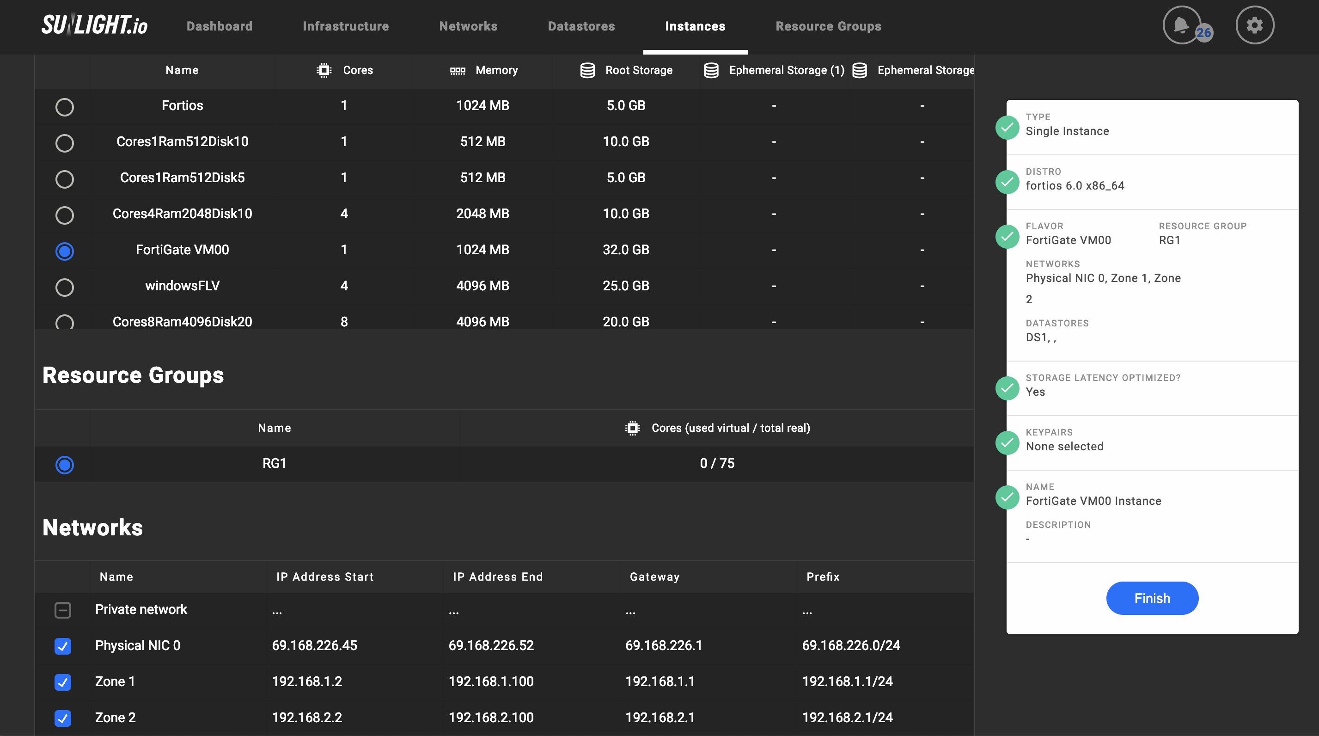Click the Cores chip icon in flavors header
1319x736 pixels.
(324, 70)
